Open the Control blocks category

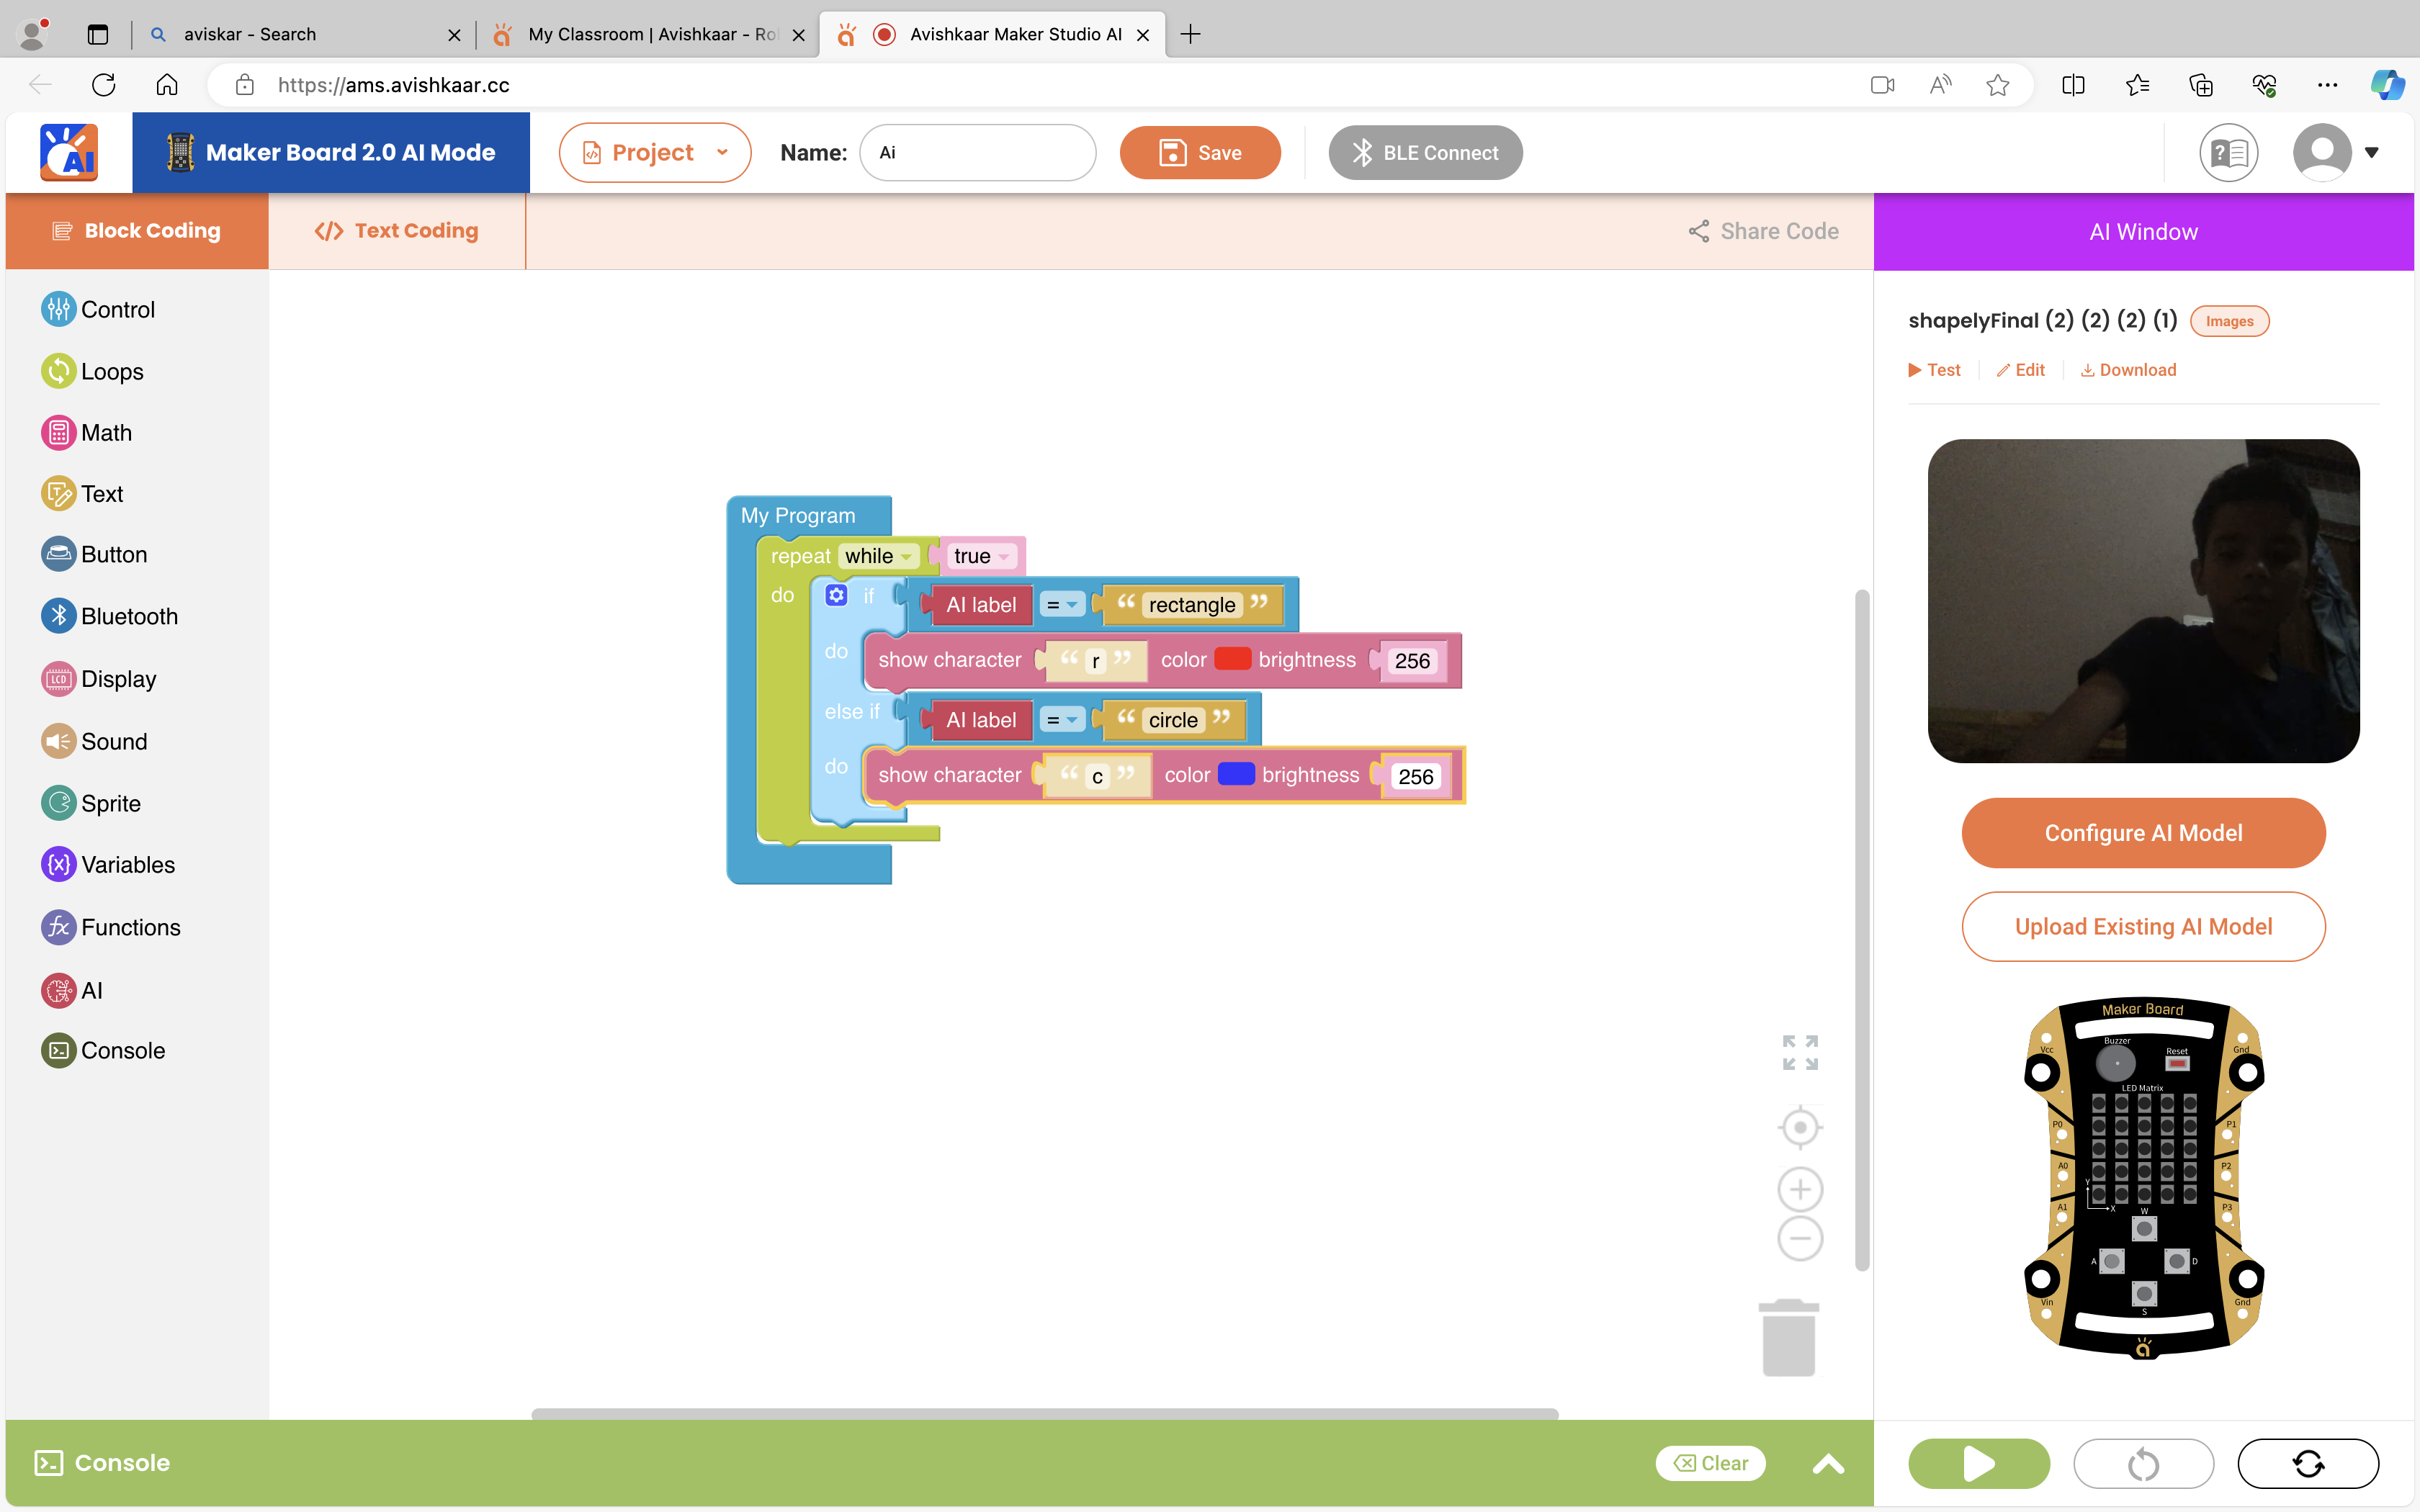click(x=98, y=309)
